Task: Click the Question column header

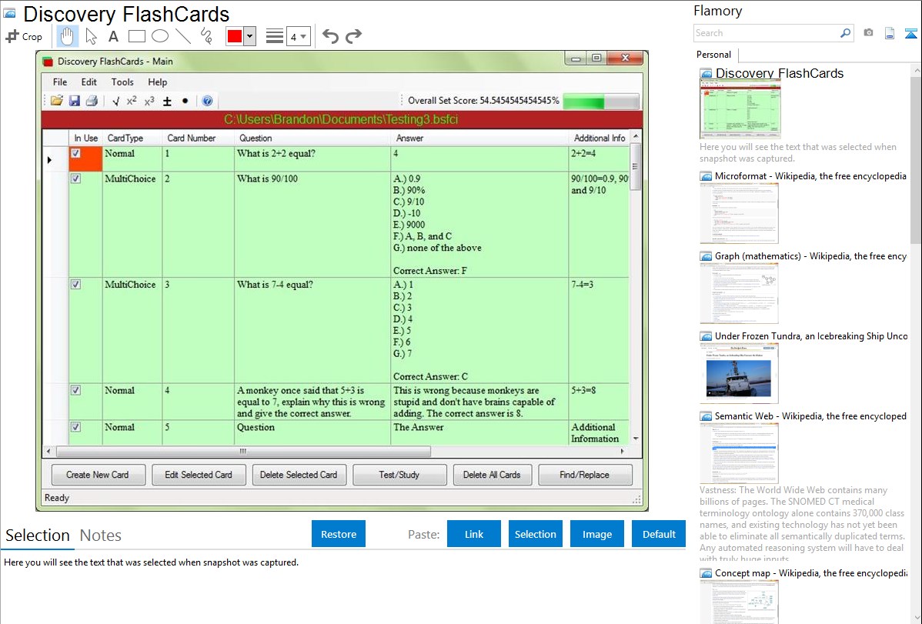Action: click(x=312, y=138)
